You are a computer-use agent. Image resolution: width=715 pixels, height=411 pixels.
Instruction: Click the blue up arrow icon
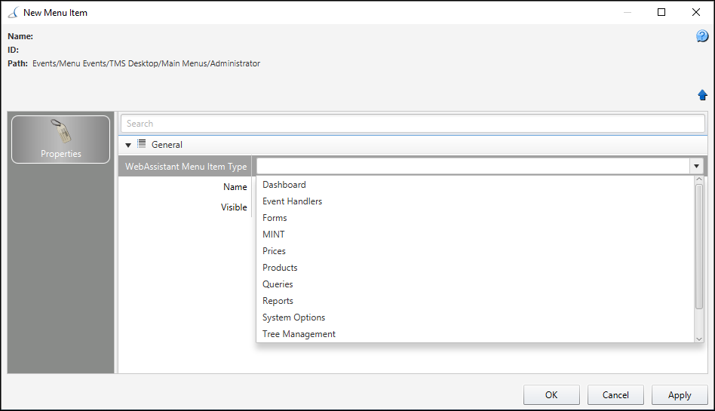click(702, 95)
